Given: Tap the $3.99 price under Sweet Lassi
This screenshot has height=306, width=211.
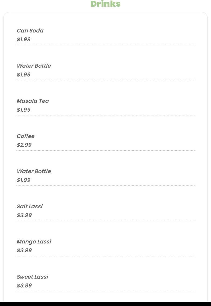Looking at the screenshot, I should point(24,285).
